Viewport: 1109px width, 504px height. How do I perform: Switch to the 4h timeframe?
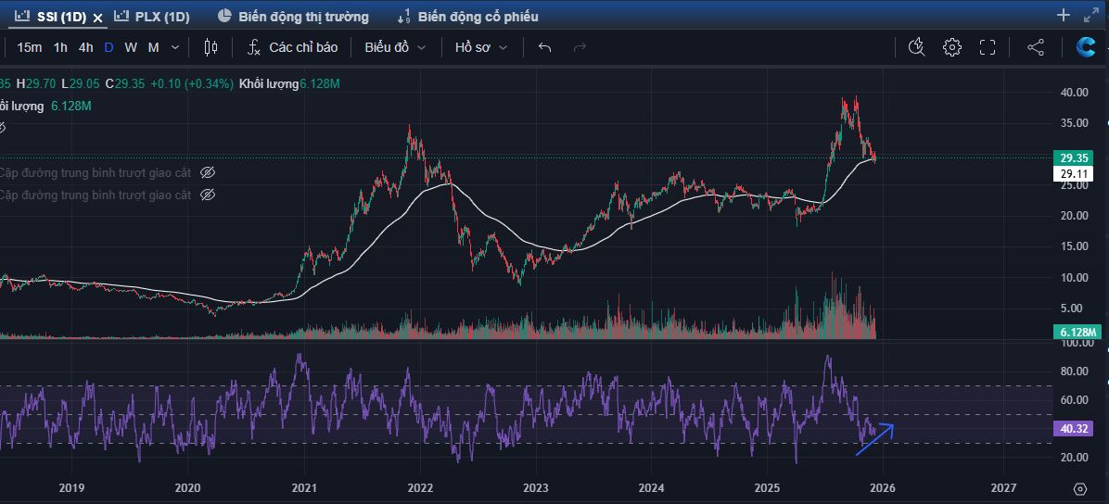[86, 47]
